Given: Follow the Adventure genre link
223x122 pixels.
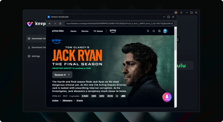Looking at the screenshot, I should [67, 100].
